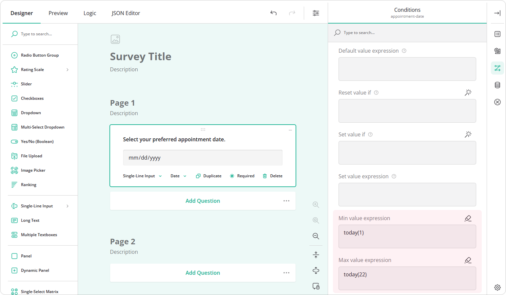The image size is (506, 295).
Task: Toggle Required on the appointment date question
Action: 242,176
